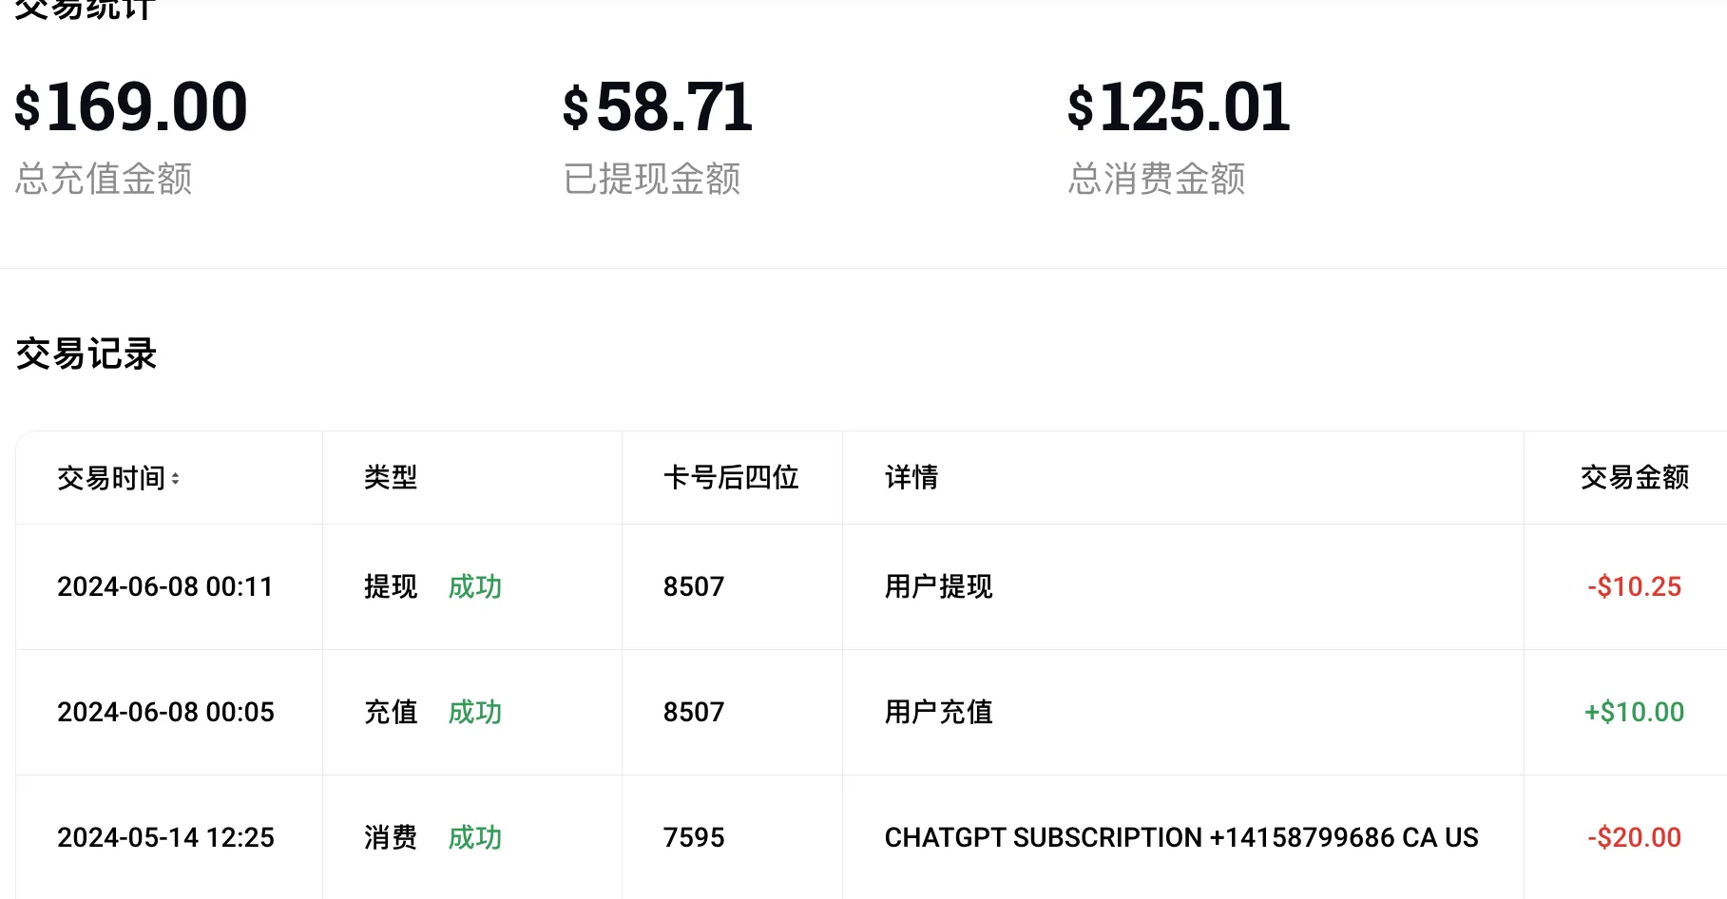
Task: Click the 卡号后四位 column header
Action: point(731,478)
